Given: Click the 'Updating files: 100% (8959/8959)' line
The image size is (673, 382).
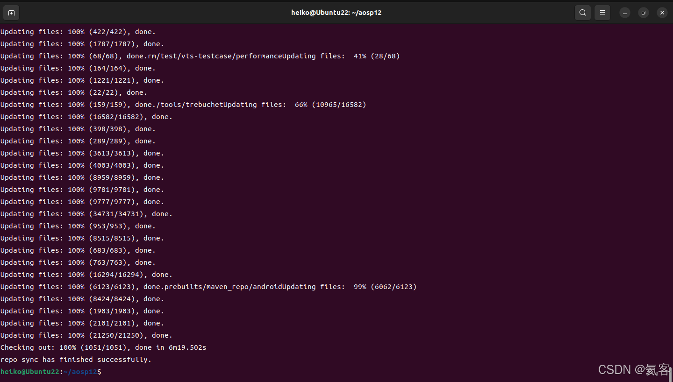Looking at the screenshot, I should click(x=82, y=177).
